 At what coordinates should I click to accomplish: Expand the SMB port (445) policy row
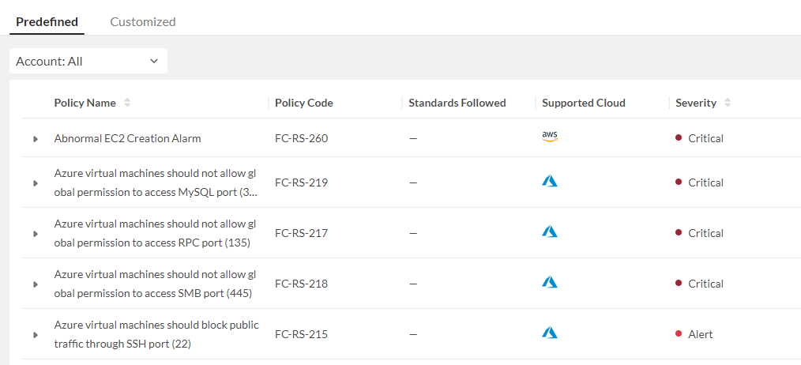click(36, 284)
